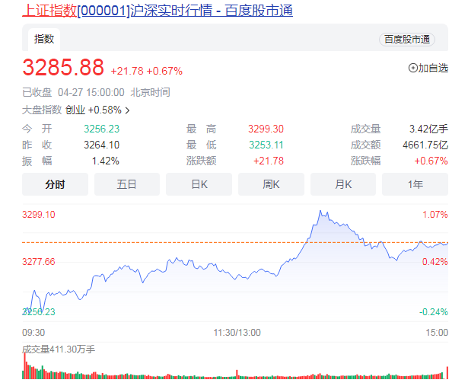The height and width of the screenshot is (386, 468).
Task: Display the 1年 one-year chart
Action: [415, 184]
